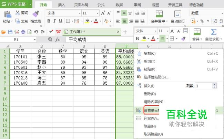
Task: Click the export PDF icon in quick toolbar
Action: [x=17, y=32]
